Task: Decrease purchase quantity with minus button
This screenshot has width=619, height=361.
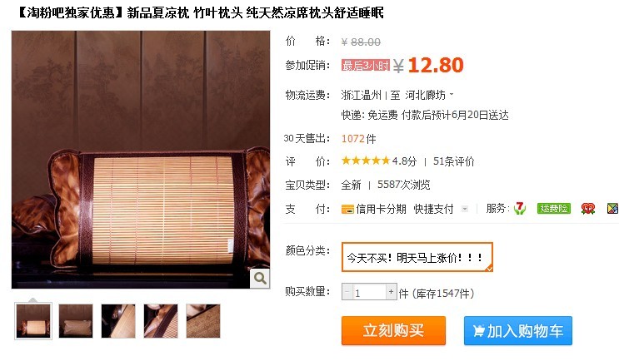Action: coord(347,292)
